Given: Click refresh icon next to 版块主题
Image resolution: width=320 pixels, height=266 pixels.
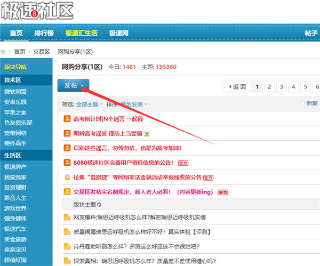Looking at the screenshot, I should (x=99, y=204).
